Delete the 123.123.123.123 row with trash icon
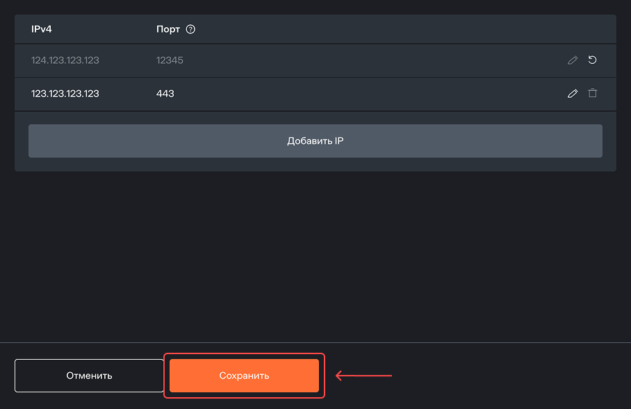Viewport: 631px width, 409px height. click(592, 93)
